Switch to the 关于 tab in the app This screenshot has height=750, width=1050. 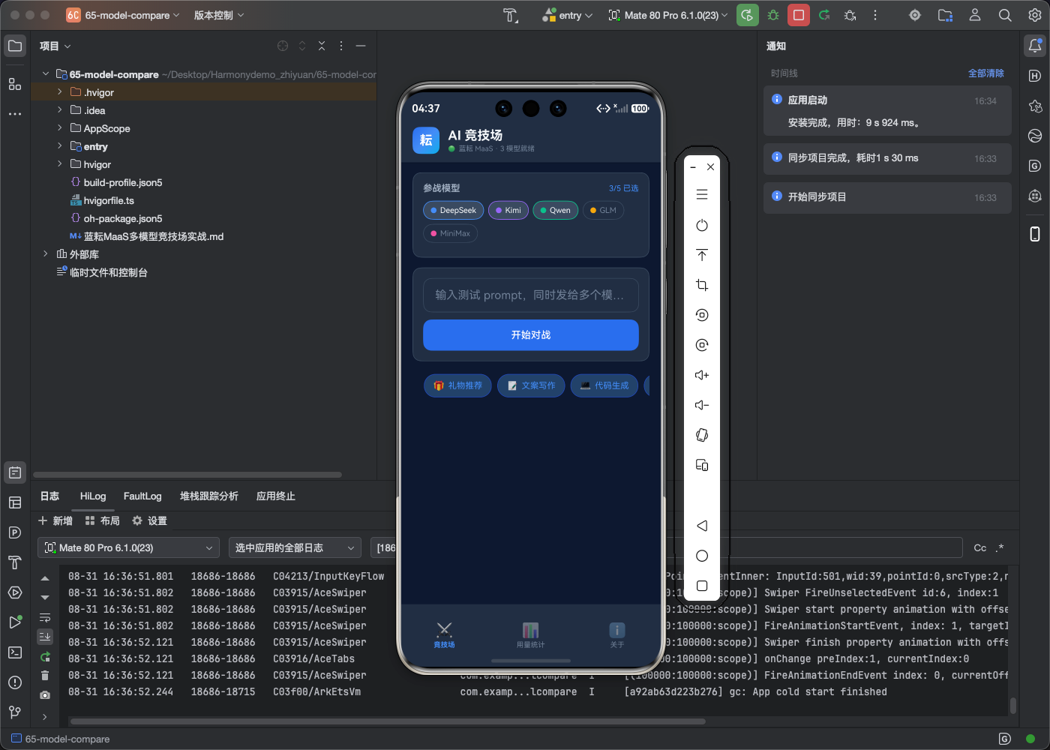click(616, 634)
